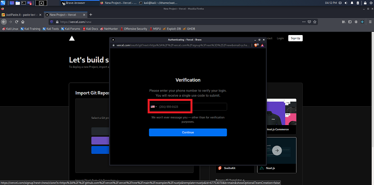Open the file manager panel icon
374x185 pixels.
(x=18, y=3)
